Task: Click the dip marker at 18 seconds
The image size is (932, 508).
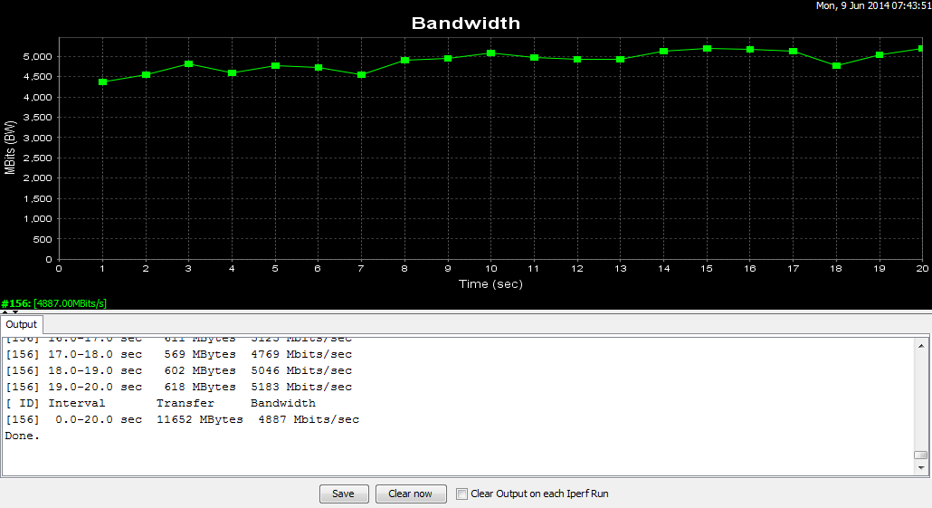Action: [x=836, y=65]
